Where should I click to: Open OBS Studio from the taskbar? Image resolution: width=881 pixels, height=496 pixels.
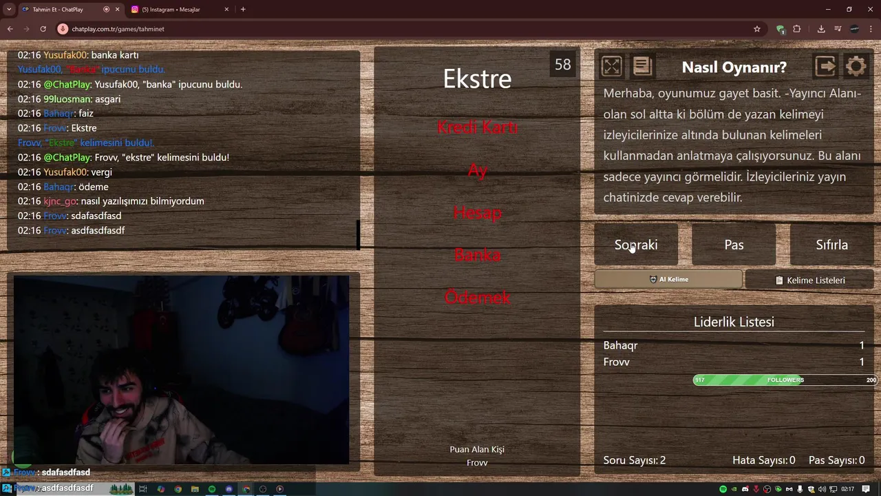(262, 489)
